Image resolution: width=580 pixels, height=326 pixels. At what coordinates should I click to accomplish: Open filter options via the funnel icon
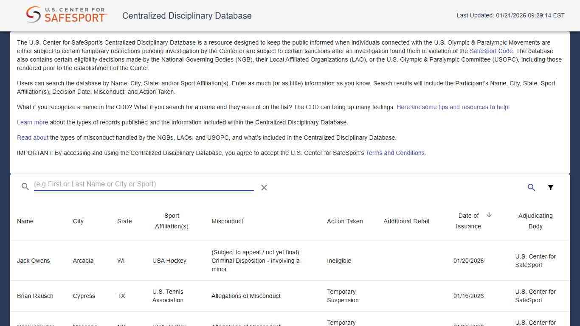tap(550, 187)
